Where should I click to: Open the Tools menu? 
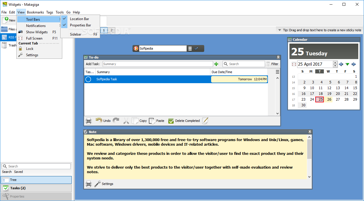pos(60,12)
